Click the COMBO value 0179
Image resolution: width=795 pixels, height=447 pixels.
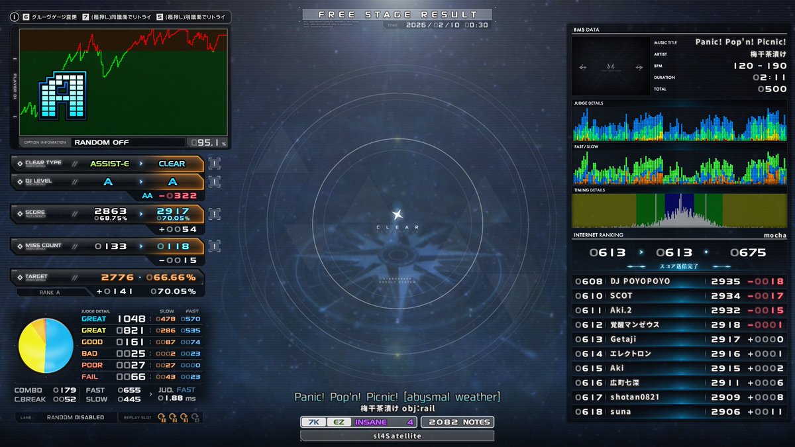coord(64,390)
